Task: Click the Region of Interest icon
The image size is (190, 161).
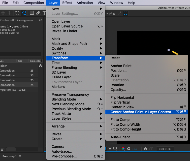Action: tap(109, 149)
